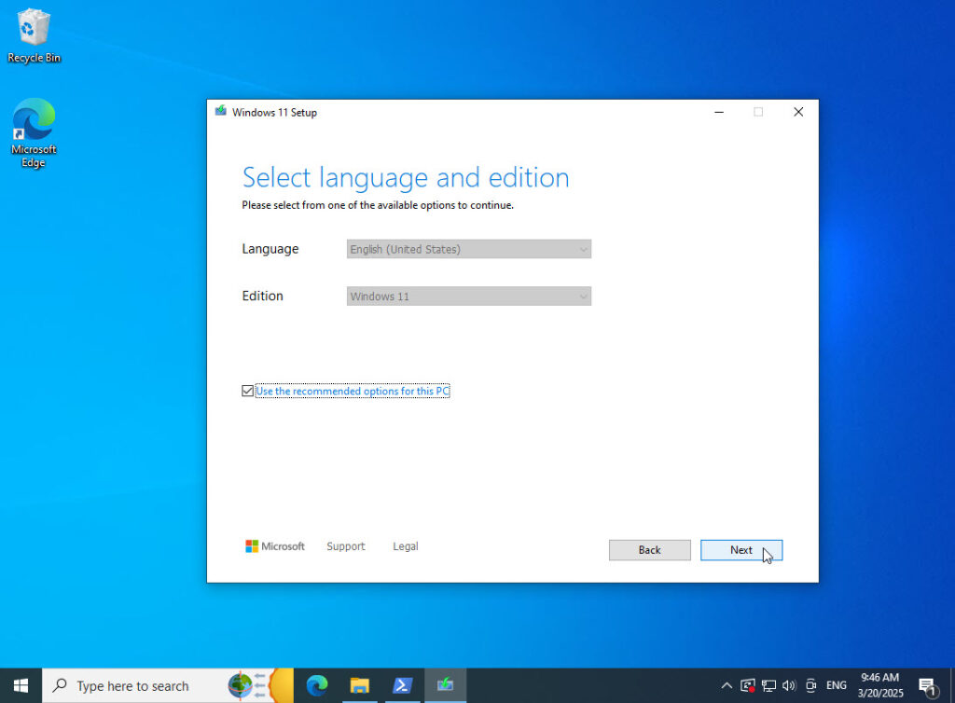Click the security alert tray icon

coord(747,685)
